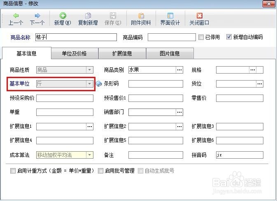Click the 保存(S) disk icon
The width and height of the screenshot is (277, 201).
pyautogui.click(x=113, y=16)
